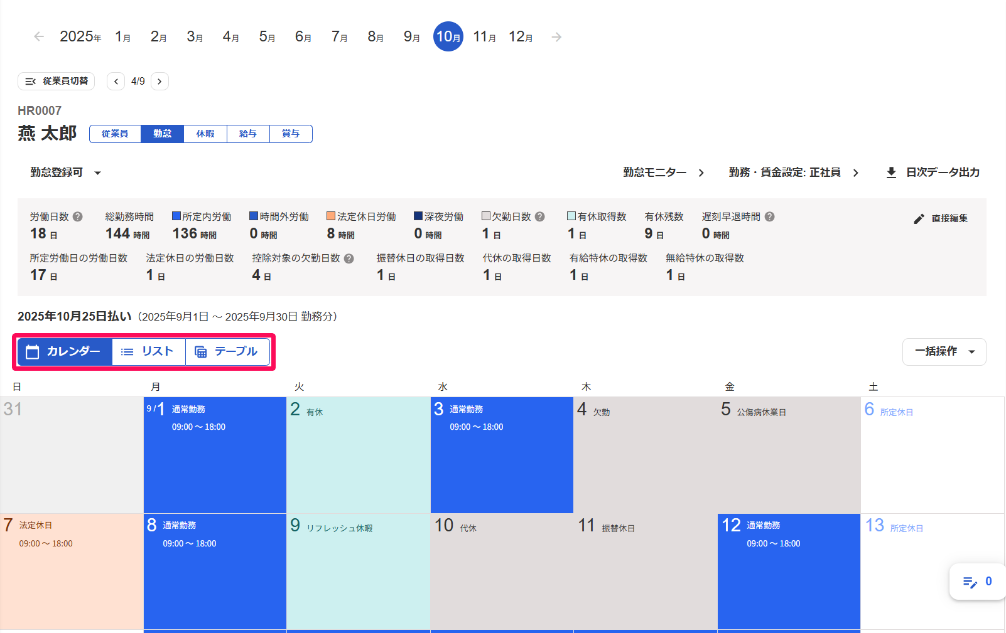
Task: Toggle the 深夜労働 legend box
Action: (x=418, y=216)
